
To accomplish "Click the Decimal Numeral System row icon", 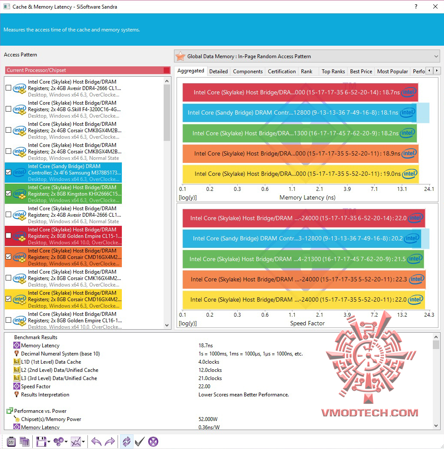I will (17, 353).
